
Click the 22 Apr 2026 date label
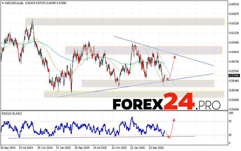pos(156,148)
